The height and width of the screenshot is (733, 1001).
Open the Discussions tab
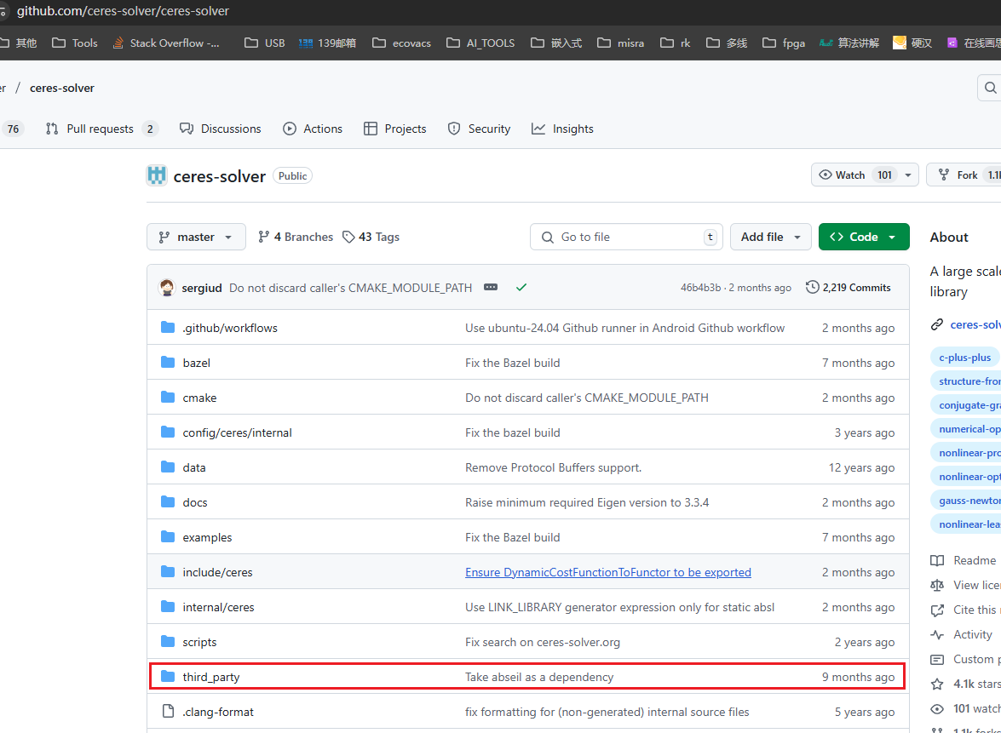point(221,129)
